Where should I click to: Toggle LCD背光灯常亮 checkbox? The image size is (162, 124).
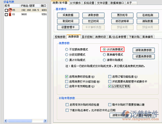pos(110,86)
